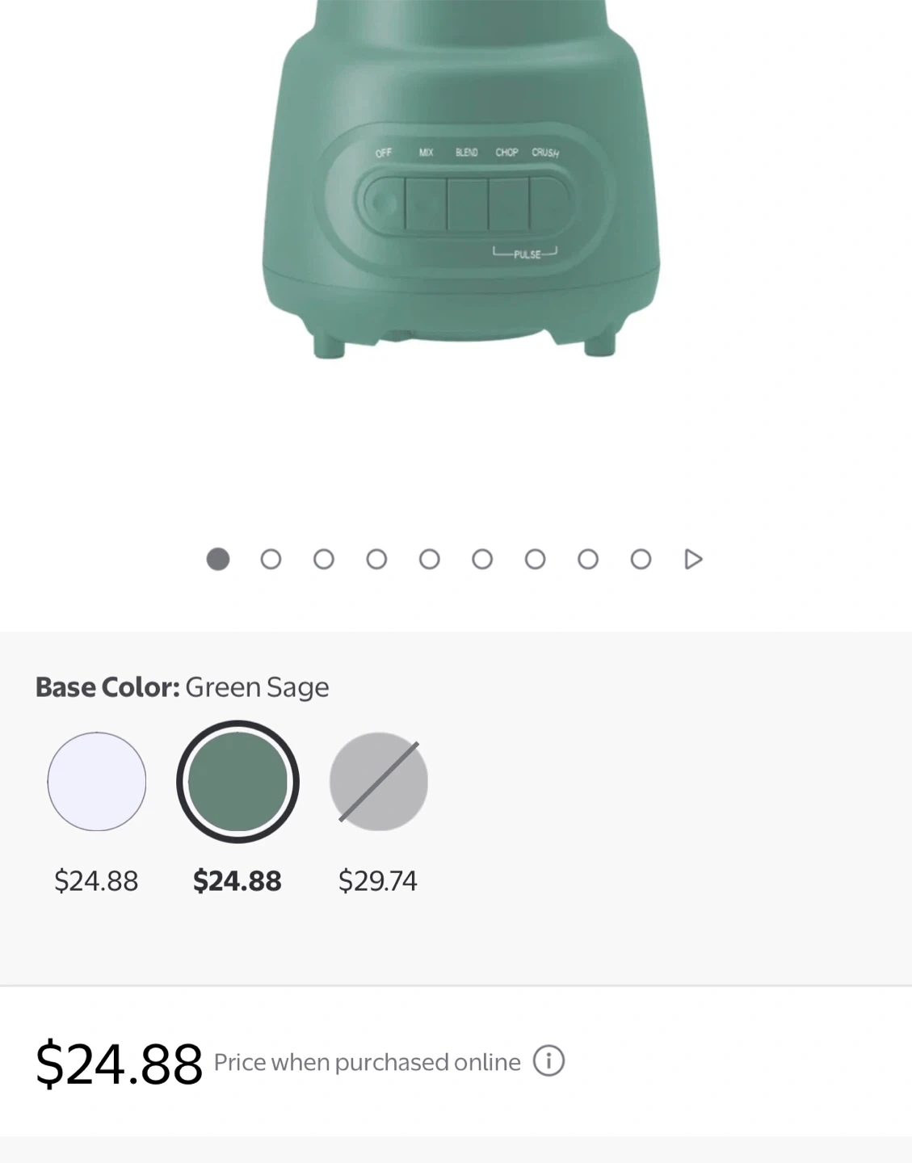Click the info icon beside price note
912x1163 pixels.
(x=548, y=1061)
